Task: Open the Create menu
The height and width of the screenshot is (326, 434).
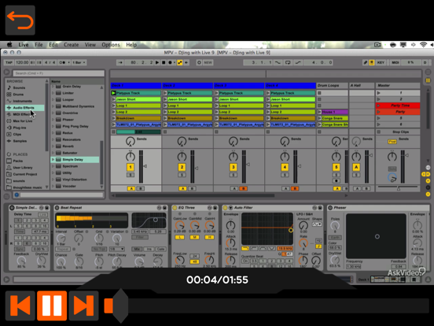Action: tap(71, 45)
